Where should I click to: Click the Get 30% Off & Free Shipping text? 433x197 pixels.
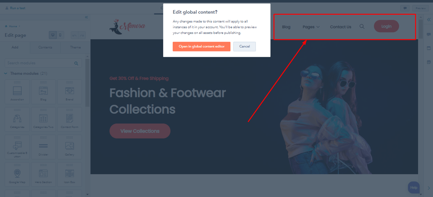coord(139,79)
